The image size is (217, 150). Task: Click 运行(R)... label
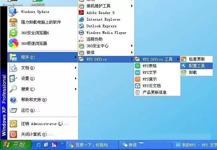pyautogui.click(x=31, y=110)
